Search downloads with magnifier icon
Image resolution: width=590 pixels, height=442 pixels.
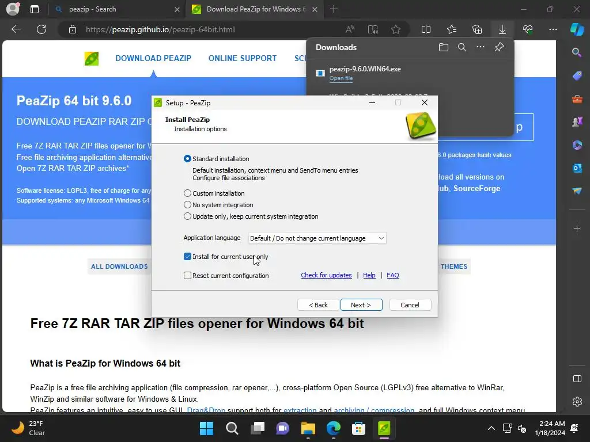462,47
